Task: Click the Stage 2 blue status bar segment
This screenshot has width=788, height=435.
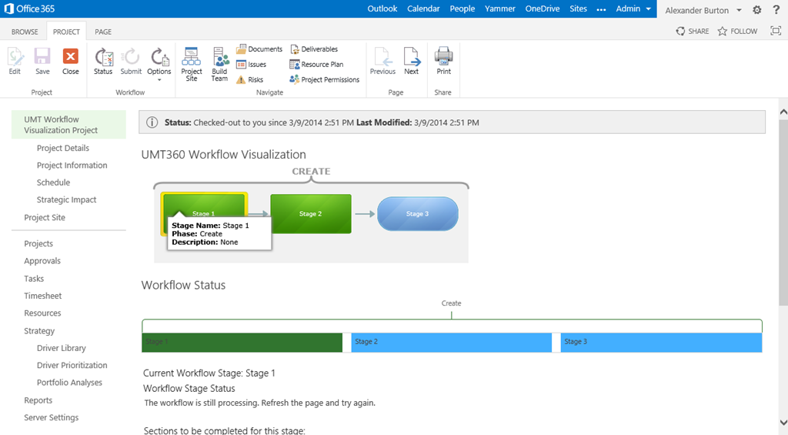Action: click(451, 342)
